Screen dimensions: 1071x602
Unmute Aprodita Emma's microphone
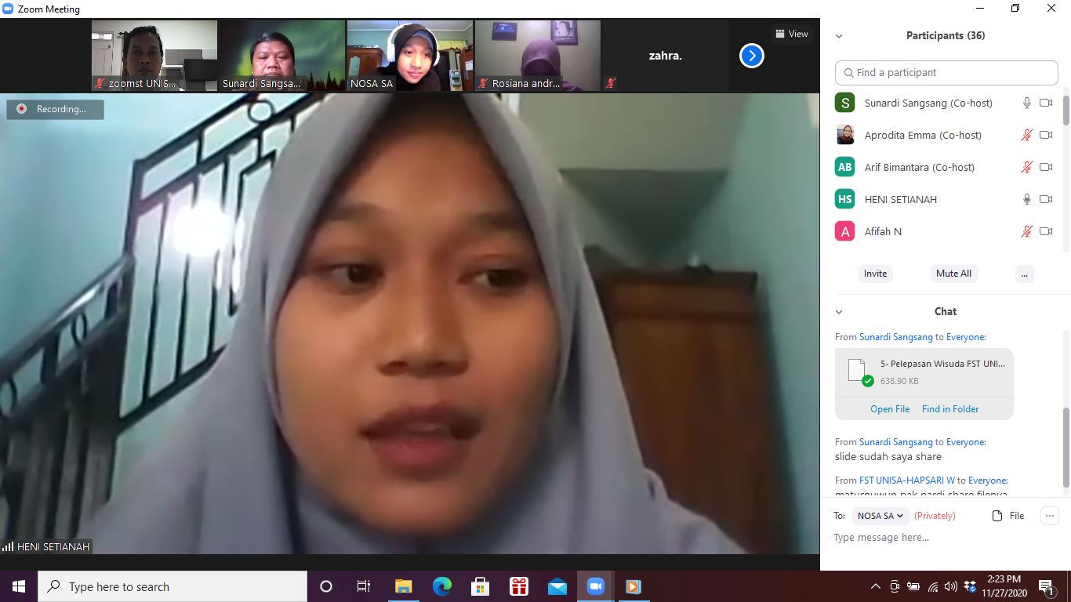(1026, 135)
